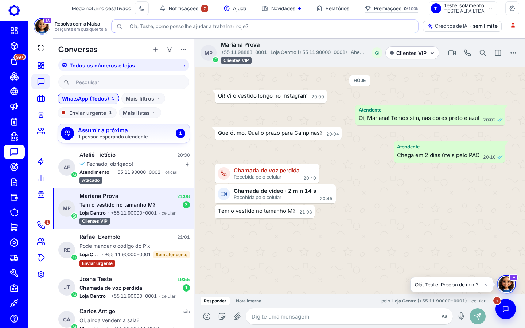Open the conversations filter funnel
525x328 pixels.
point(170,50)
